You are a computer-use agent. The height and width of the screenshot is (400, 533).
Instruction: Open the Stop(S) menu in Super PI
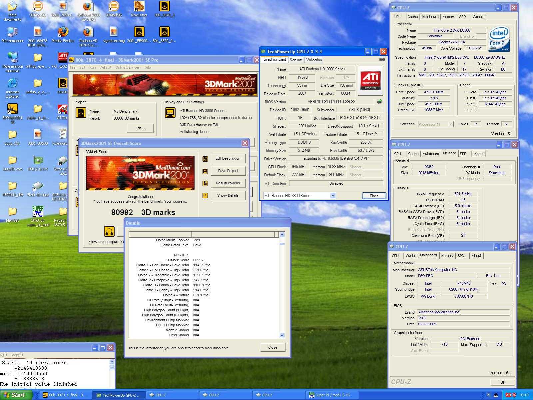click(17, 355)
